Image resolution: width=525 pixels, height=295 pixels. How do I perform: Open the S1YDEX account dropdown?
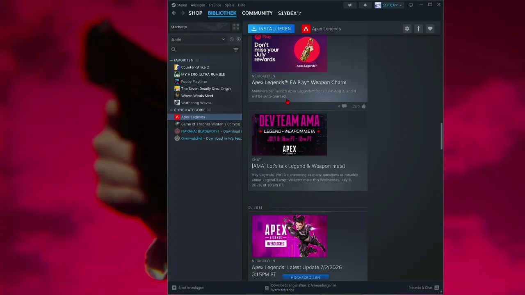tap(389, 5)
